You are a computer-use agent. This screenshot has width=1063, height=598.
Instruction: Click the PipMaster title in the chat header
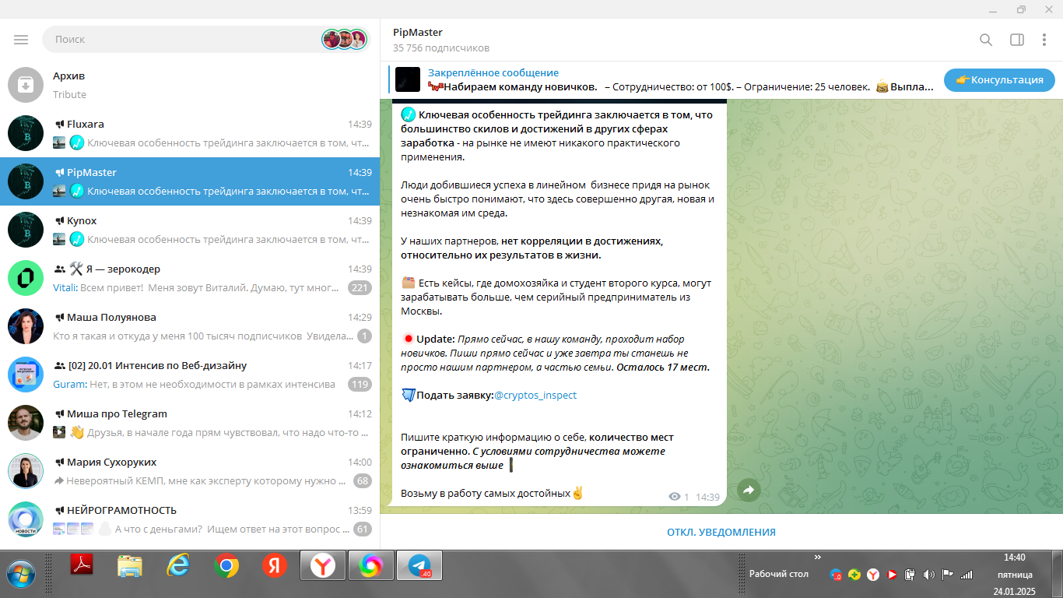click(418, 33)
